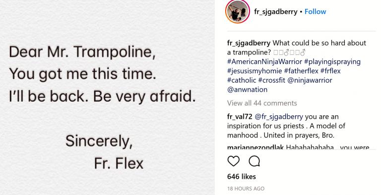Visit the @anwnation mention
This screenshot has width=381, height=195.
pos(248,90)
